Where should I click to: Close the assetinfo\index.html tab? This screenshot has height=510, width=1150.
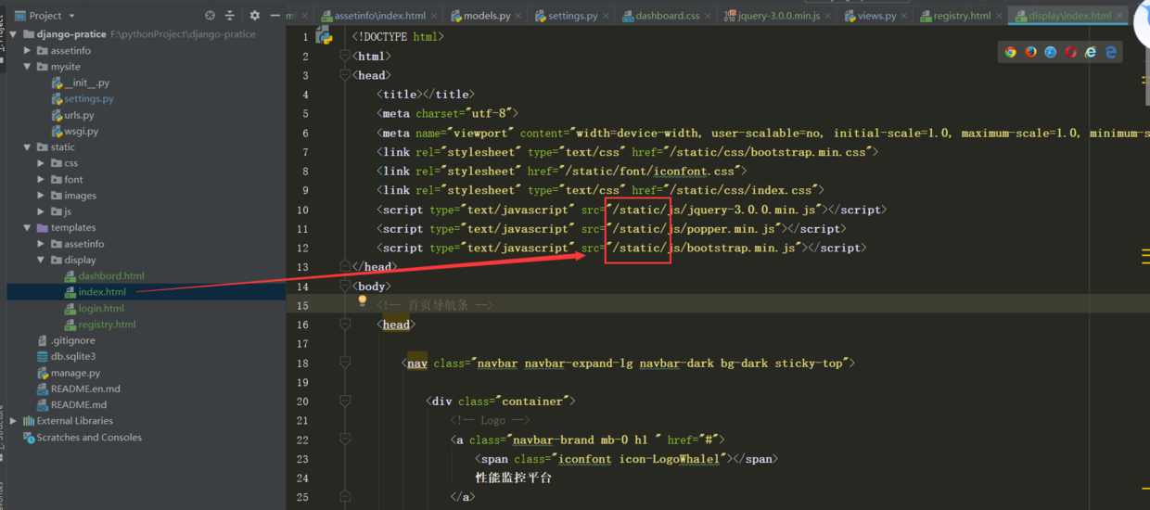(x=434, y=16)
